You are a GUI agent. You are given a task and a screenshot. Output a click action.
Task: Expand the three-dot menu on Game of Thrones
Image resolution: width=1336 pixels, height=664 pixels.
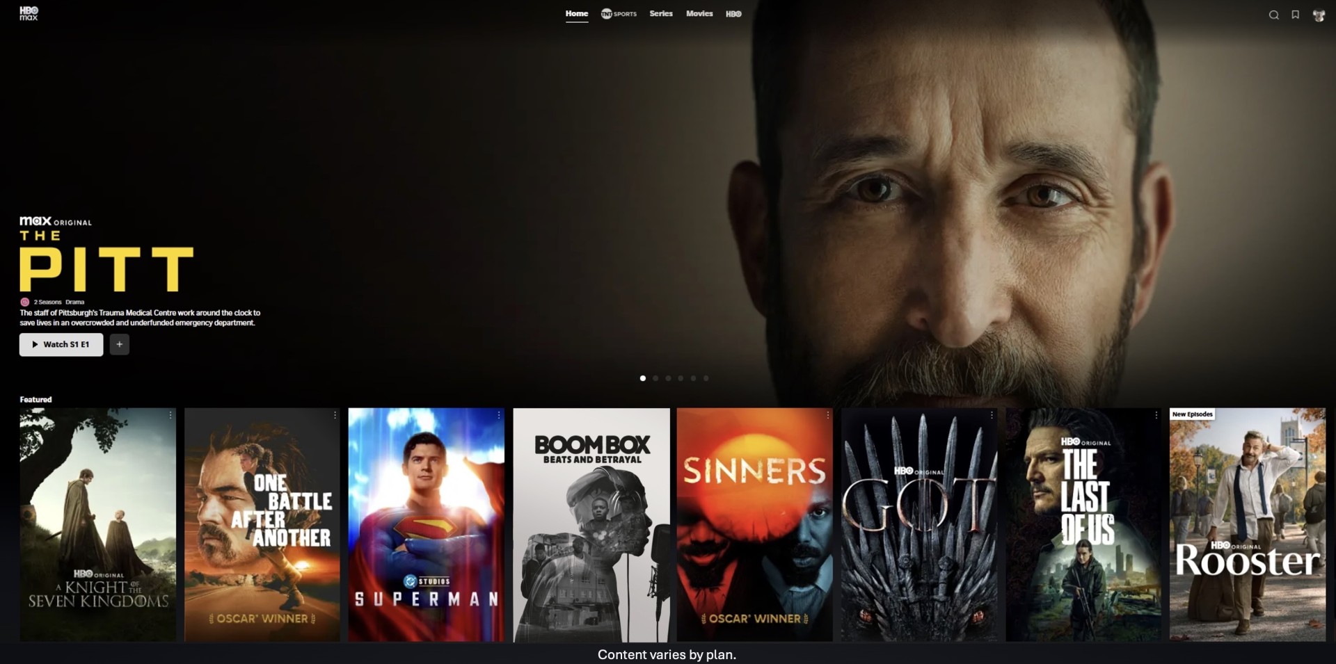point(992,414)
